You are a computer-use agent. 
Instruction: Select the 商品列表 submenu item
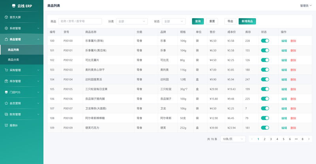(22, 50)
